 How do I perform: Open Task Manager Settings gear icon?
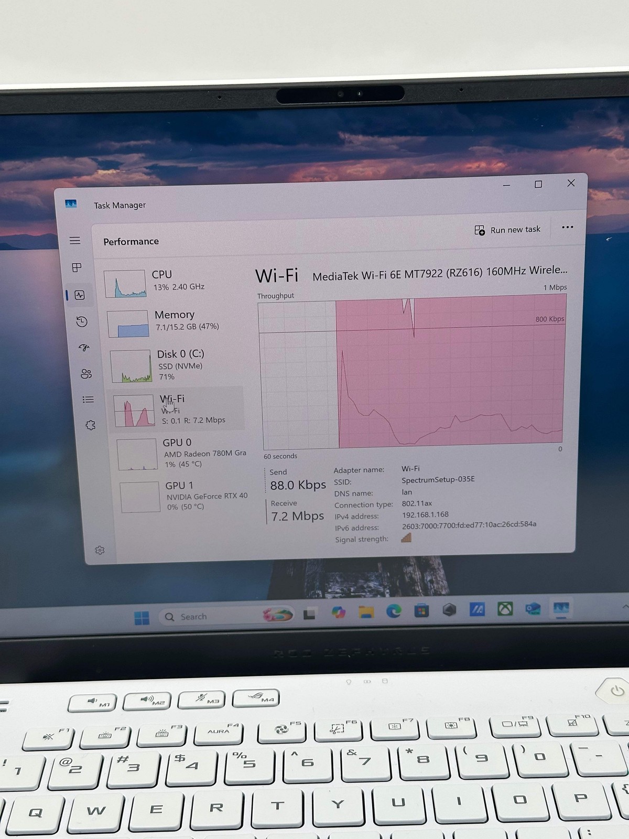click(x=100, y=550)
